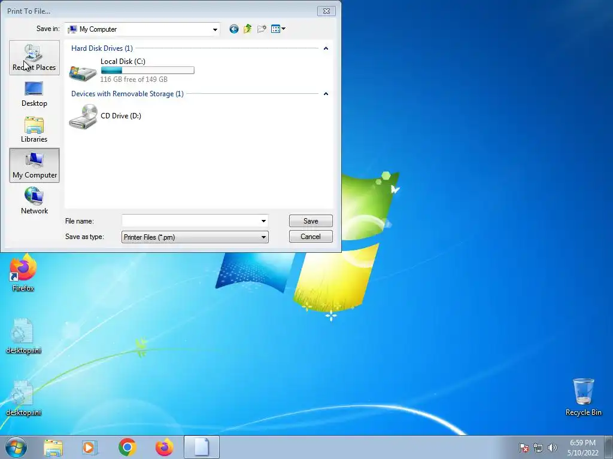Select the Firefox desktop shortcut
Viewport: 613px width, 459px height.
(x=23, y=273)
